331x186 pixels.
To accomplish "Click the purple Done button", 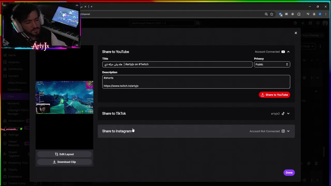I will tap(289, 173).
